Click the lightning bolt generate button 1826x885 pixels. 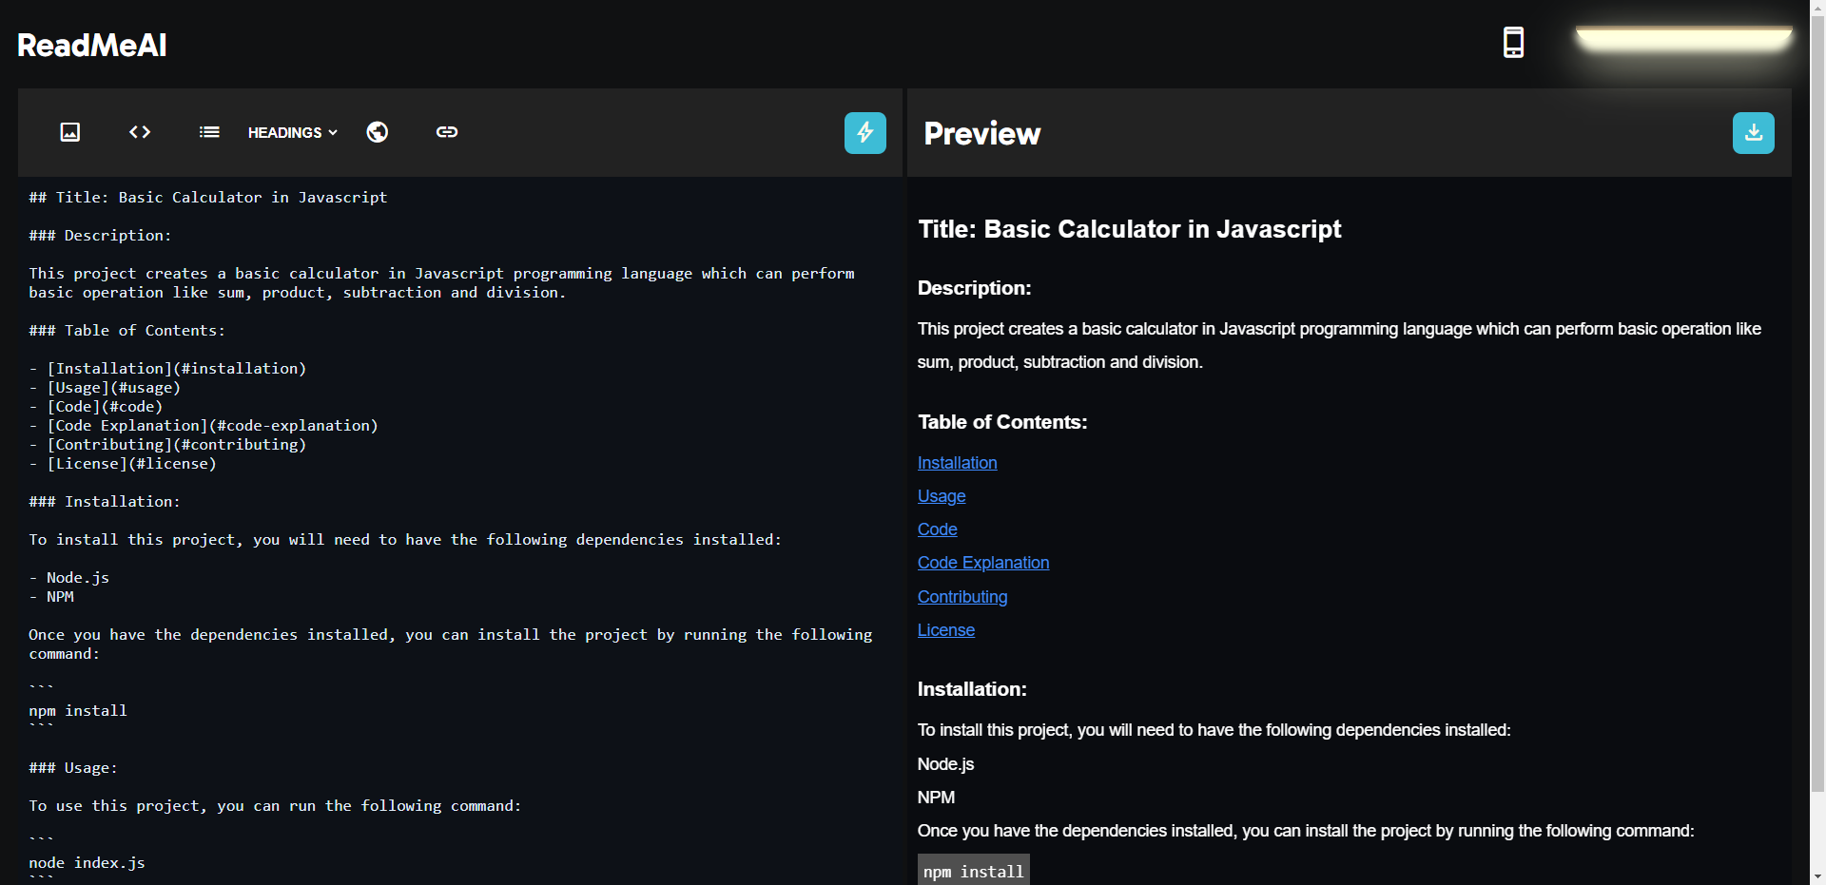pyautogui.click(x=865, y=133)
